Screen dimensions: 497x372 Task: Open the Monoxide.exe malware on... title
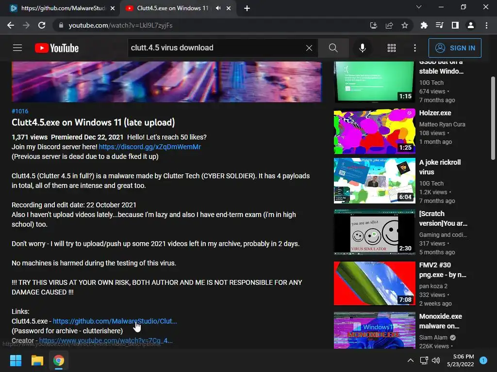(440, 321)
